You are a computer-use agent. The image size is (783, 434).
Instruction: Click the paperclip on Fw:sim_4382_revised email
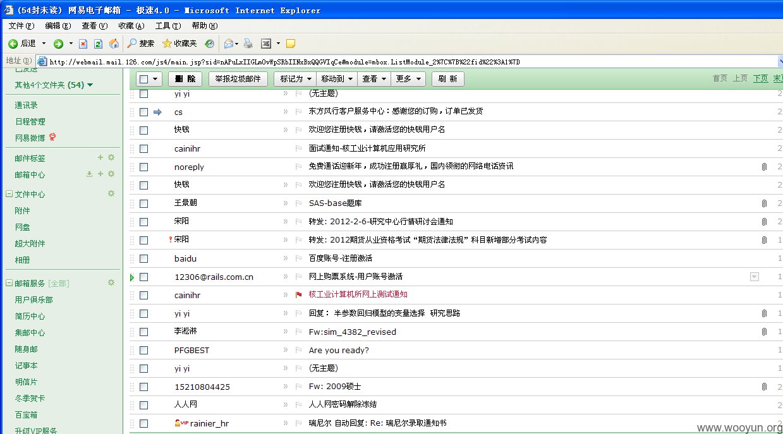[x=764, y=332]
